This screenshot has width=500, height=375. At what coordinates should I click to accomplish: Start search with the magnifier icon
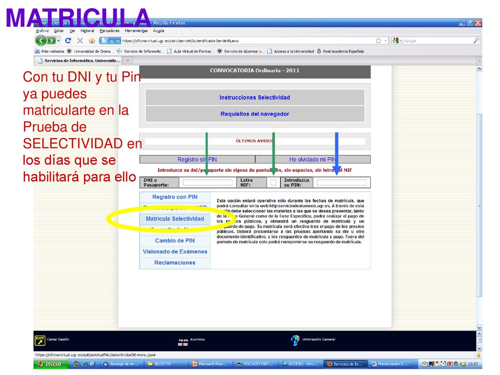476,41
